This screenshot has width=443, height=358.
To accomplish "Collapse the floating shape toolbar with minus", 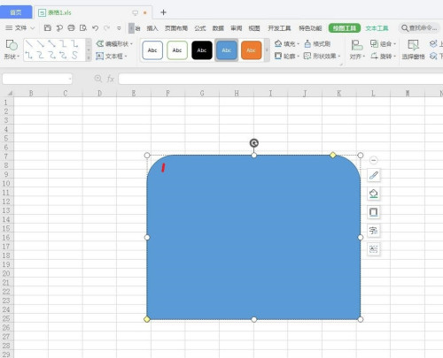I will pos(374,160).
